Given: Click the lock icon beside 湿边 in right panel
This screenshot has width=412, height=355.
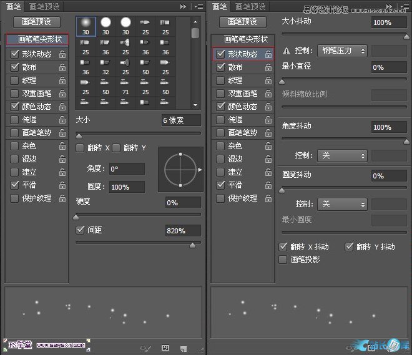Looking at the screenshot, I should pos(268,159).
